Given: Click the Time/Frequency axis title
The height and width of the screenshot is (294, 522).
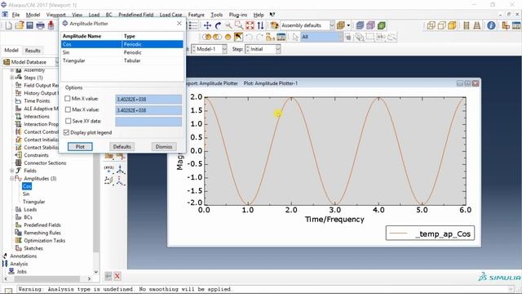Looking at the screenshot, I should (x=334, y=220).
